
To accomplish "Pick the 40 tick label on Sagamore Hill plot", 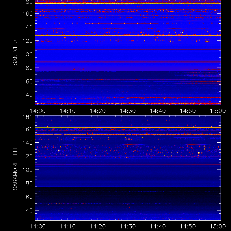I will pyautogui.click(x=29, y=210).
